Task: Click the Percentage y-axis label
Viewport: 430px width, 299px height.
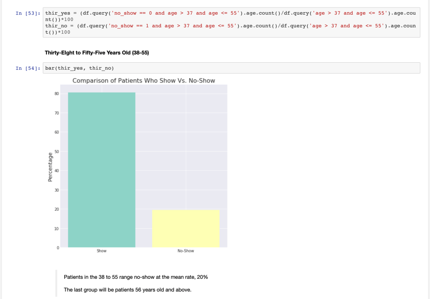Action: 50,167
